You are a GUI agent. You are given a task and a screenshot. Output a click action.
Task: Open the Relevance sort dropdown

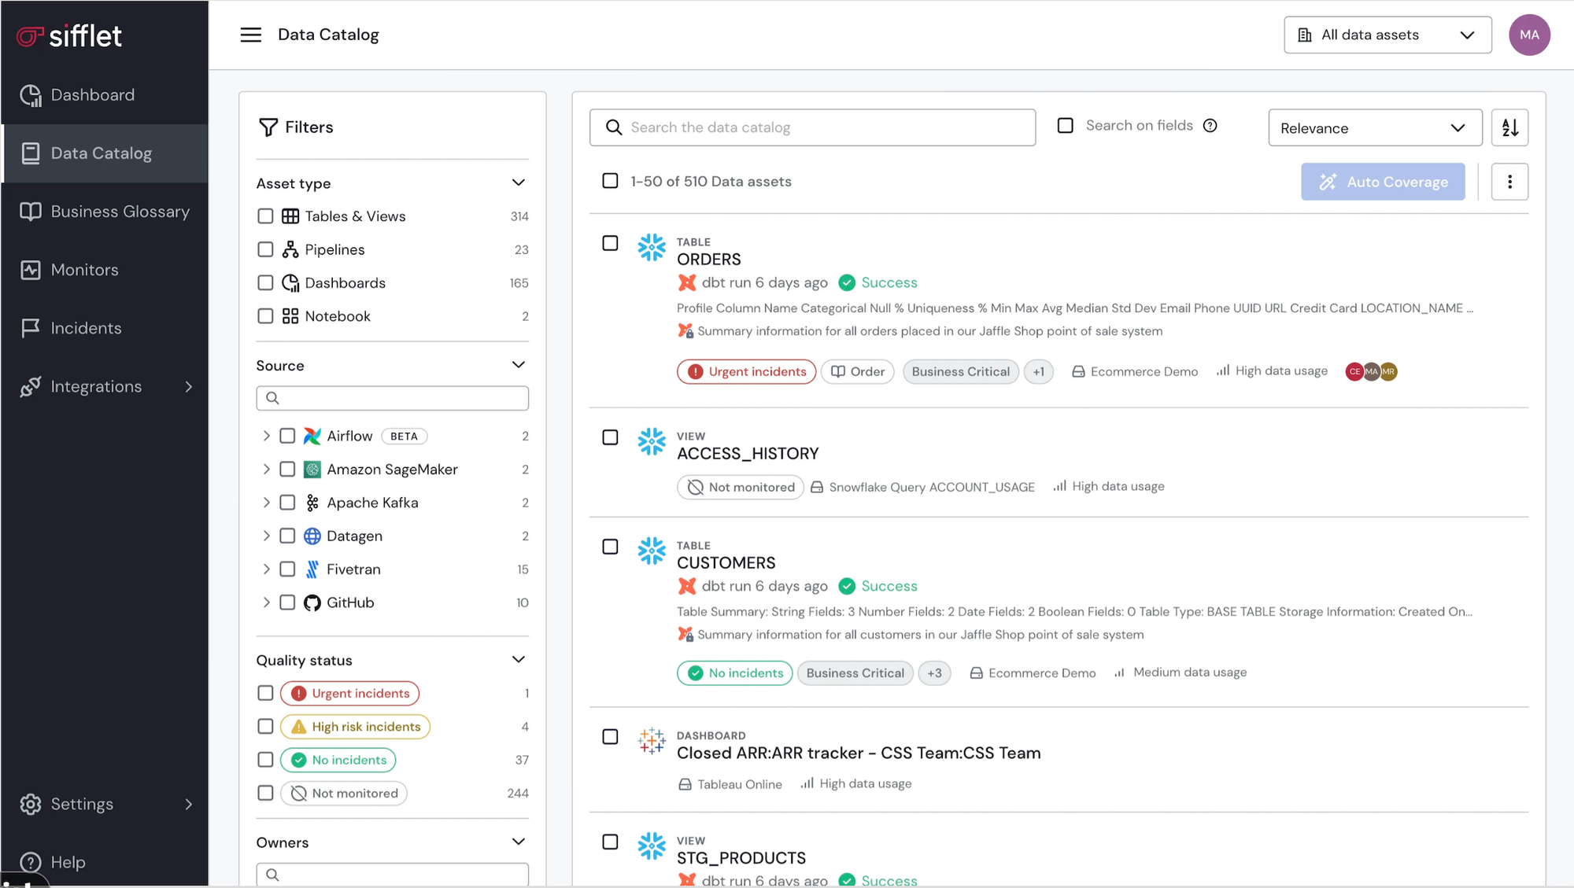pyautogui.click(x=1374, y=127)
